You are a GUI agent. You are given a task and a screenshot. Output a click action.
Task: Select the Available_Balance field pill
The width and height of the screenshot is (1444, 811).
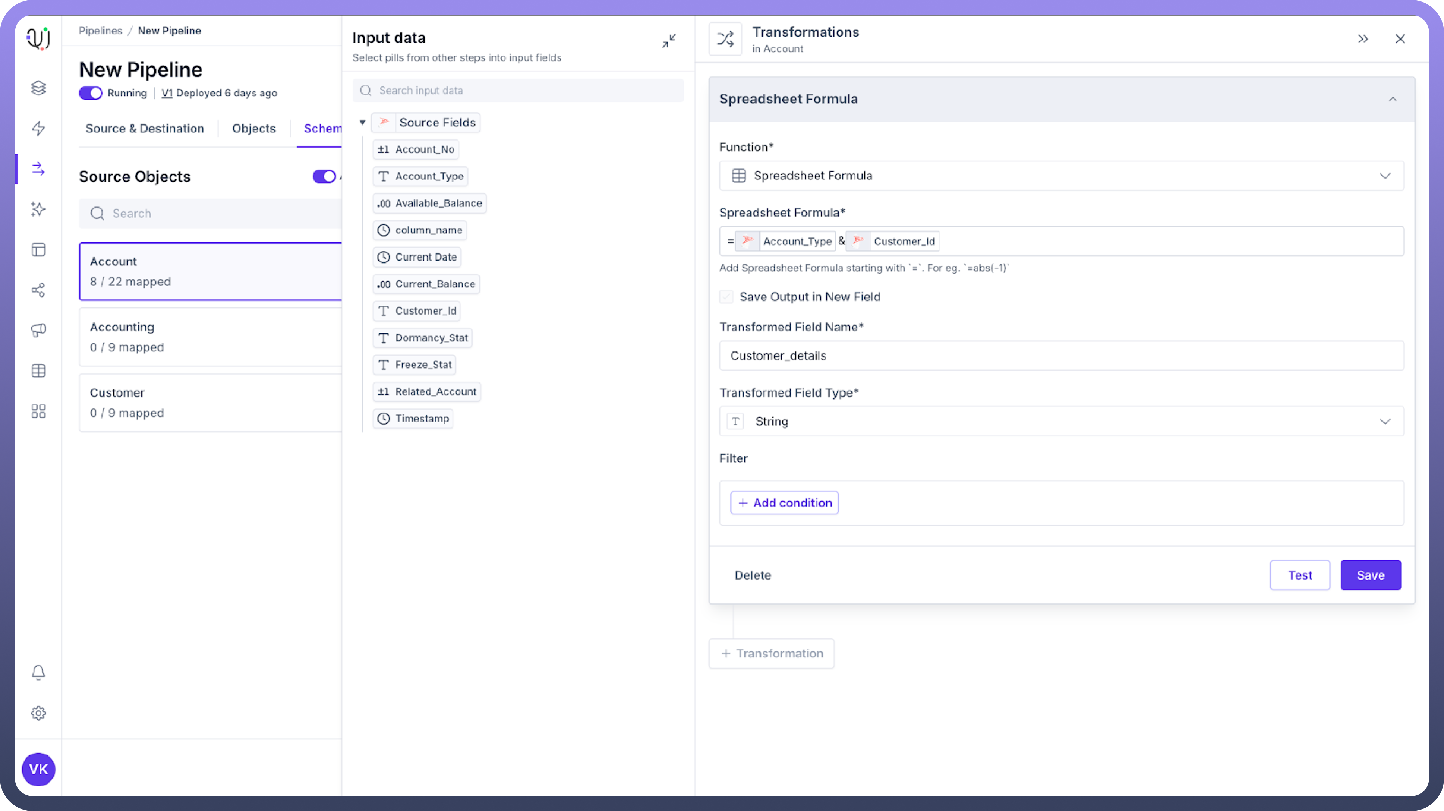coord(429,203)
